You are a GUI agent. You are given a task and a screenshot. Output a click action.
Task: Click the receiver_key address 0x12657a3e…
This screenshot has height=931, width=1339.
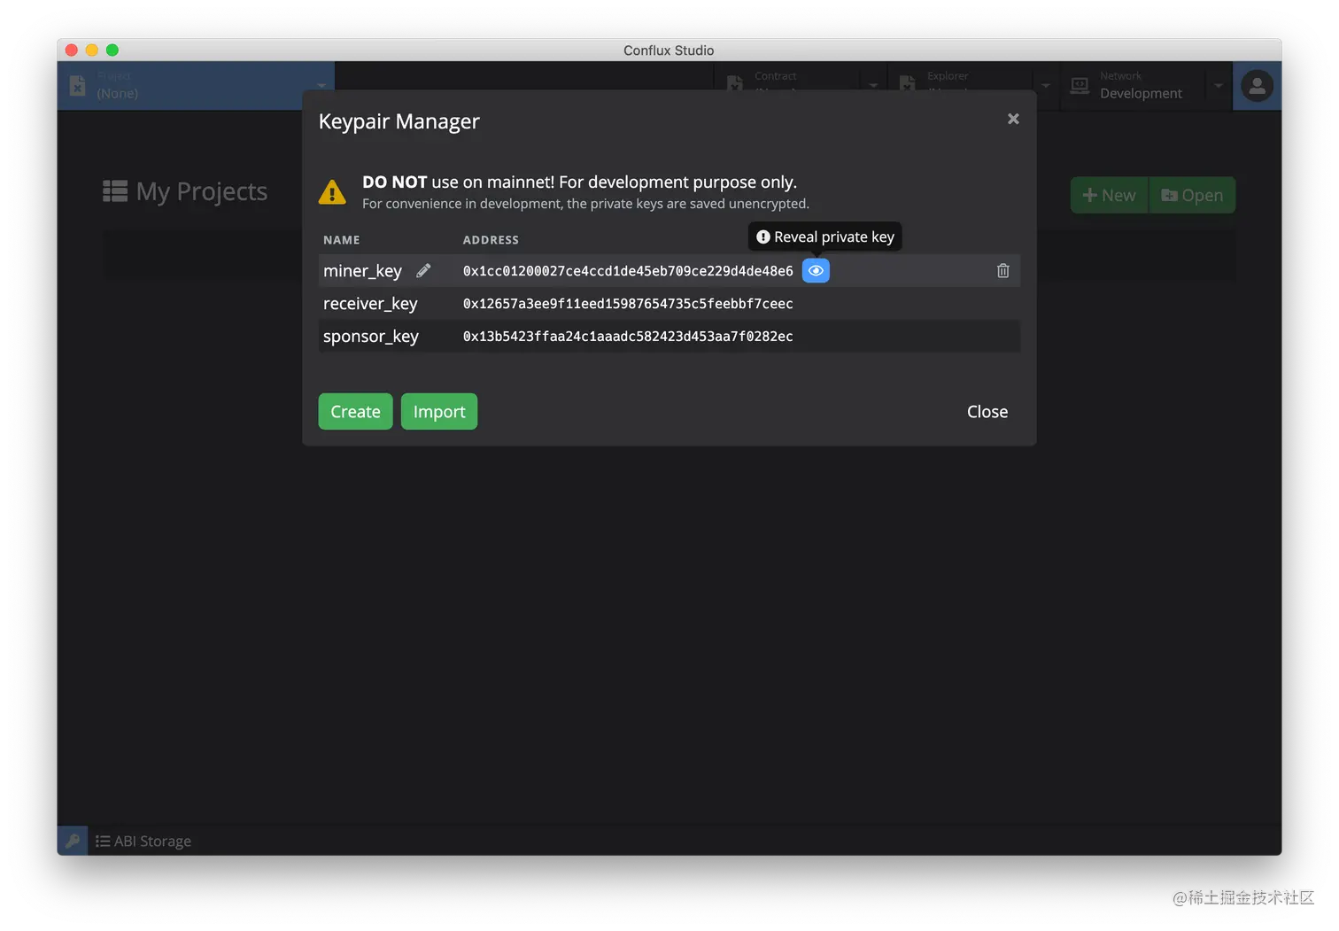pyautogui.click(x=628, y=304)
